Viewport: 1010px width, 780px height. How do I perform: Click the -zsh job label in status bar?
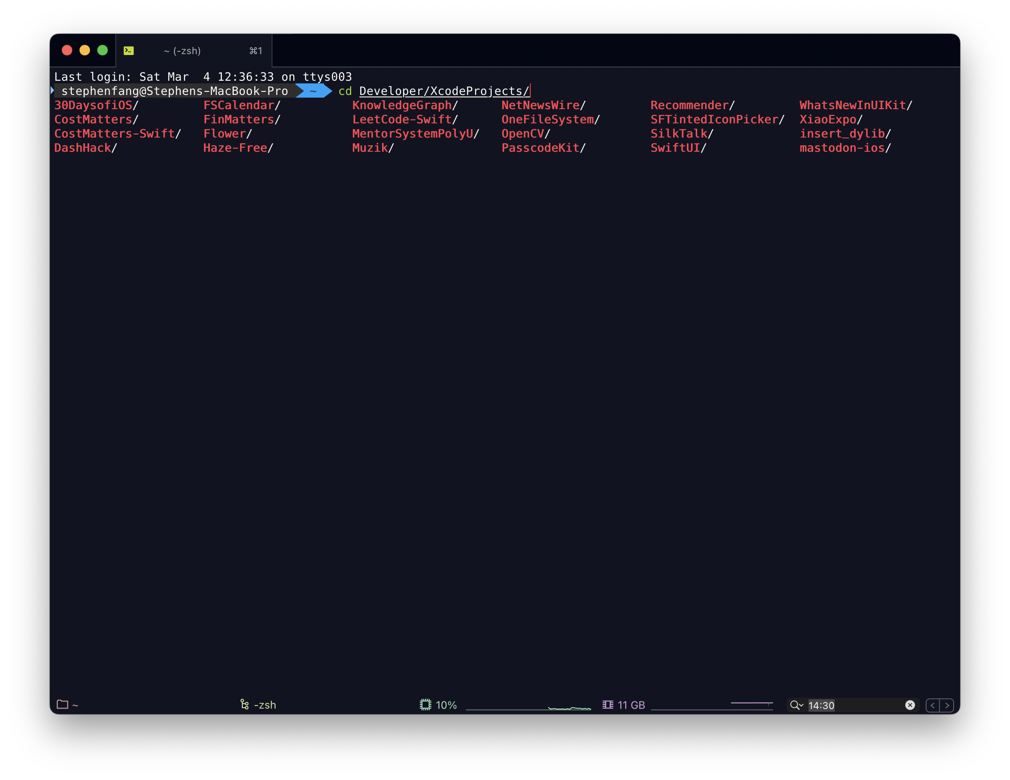coord(265,705)
